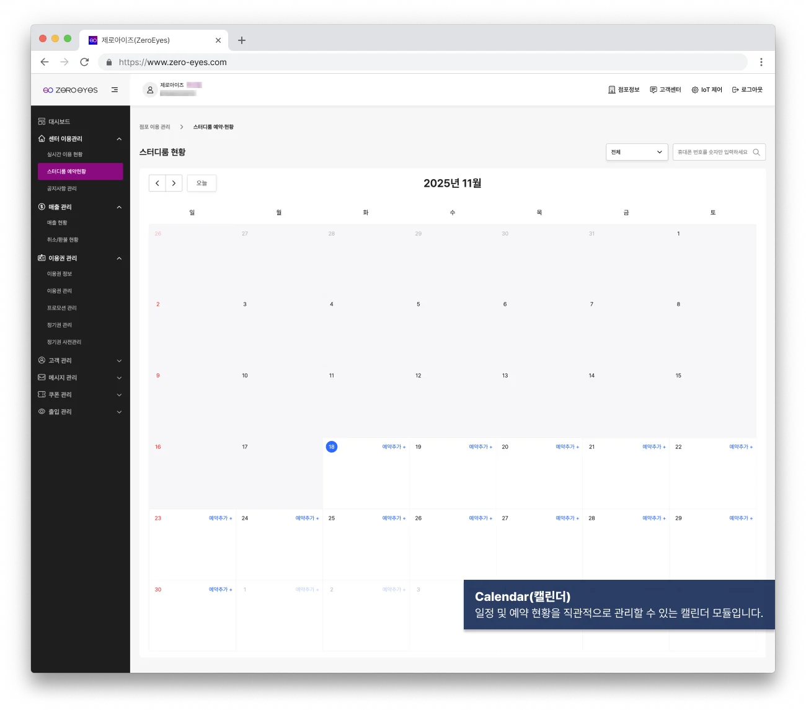Open 고객센터 customer center in header
Viewport: 806px width, 710px height.
(x=665, y=90)
